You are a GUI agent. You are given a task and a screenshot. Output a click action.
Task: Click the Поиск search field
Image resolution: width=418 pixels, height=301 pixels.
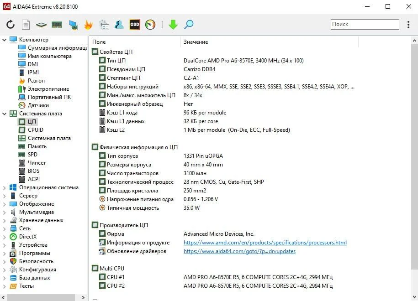365,24
